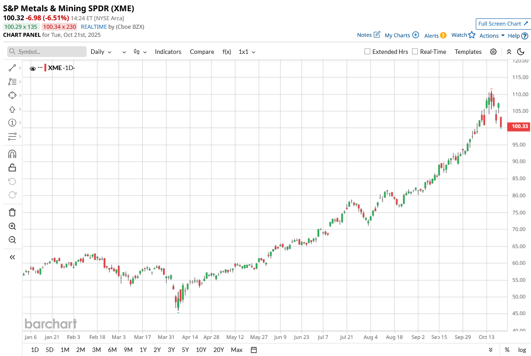Select the 5D time range
The height and width of the screenshot is (356, 531).
pos(49,350)
